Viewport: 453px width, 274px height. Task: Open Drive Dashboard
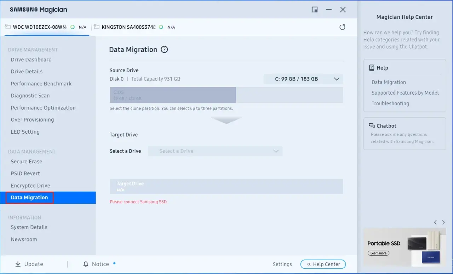point(31,60)
